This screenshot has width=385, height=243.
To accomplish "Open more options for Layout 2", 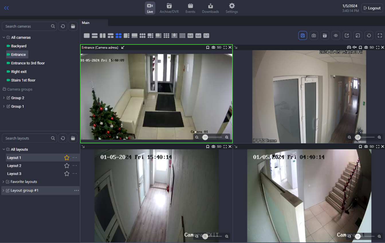I will click(75, 166).
